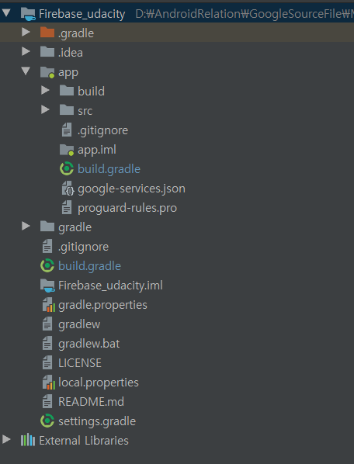Click the .idea folder icon

(47, 52)
